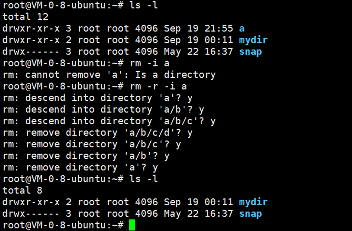Image resolution: width=352 pixels, height=231 pixels.
Task: Click the final root@VM-0-8-ubuntu prompt
Action: point(63,225)
